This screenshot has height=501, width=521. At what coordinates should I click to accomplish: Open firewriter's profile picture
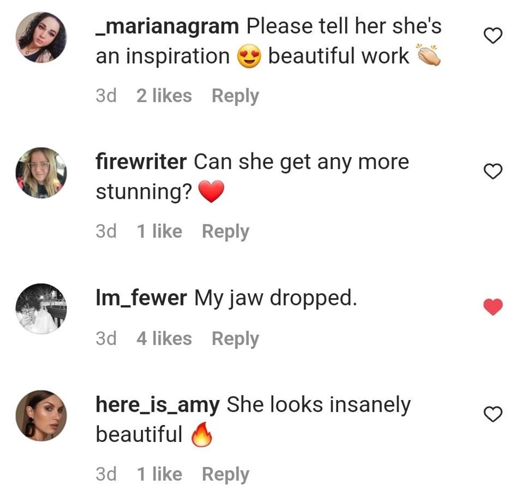point(41,173)
